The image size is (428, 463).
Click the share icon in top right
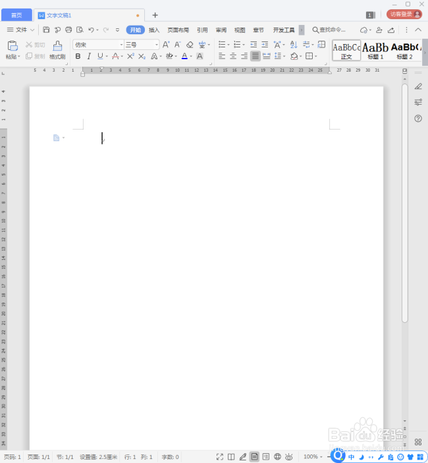(x=391, y=30)
